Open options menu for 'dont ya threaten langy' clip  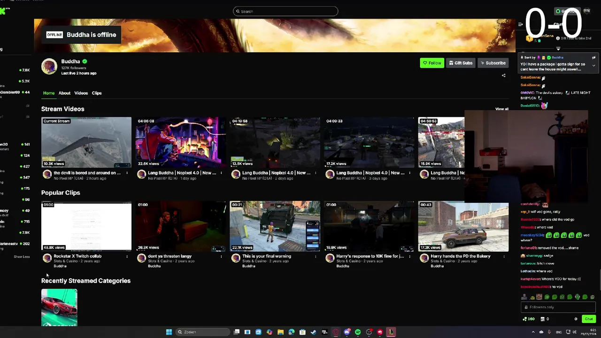pos(221,256)
